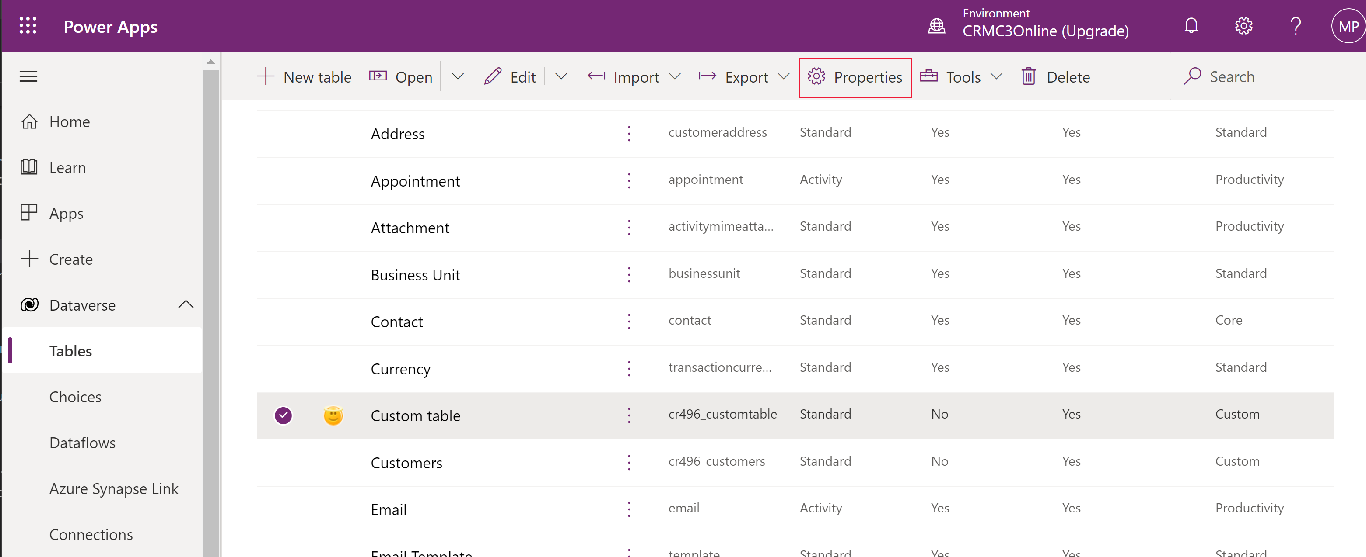This screenshot has width=1366, height=557.
Task: Expand the Export dropdown arrow
Action: [x=784, y=76]
